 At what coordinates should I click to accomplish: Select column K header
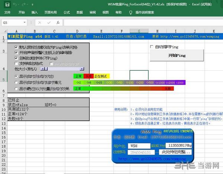(x=214, y=31)
